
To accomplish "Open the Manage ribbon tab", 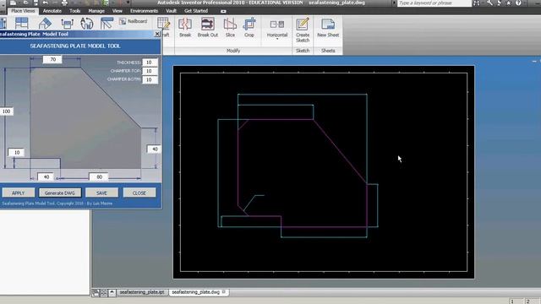I will (x=96, y=11).
